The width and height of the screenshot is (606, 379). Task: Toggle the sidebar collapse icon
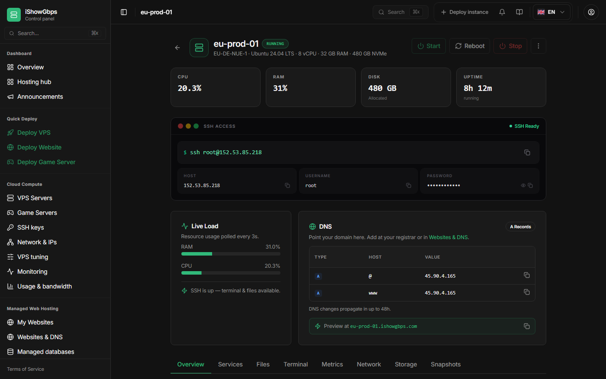(x=124, y=12)
